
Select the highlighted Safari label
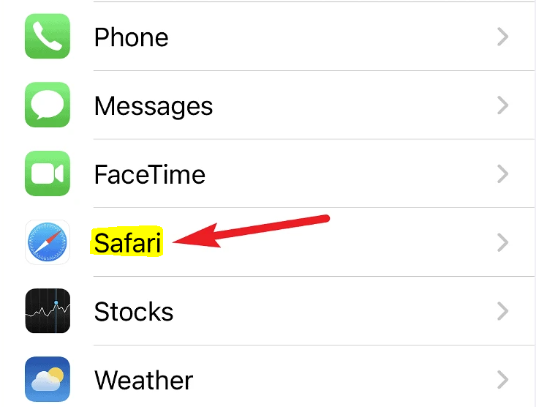[127, 243]
